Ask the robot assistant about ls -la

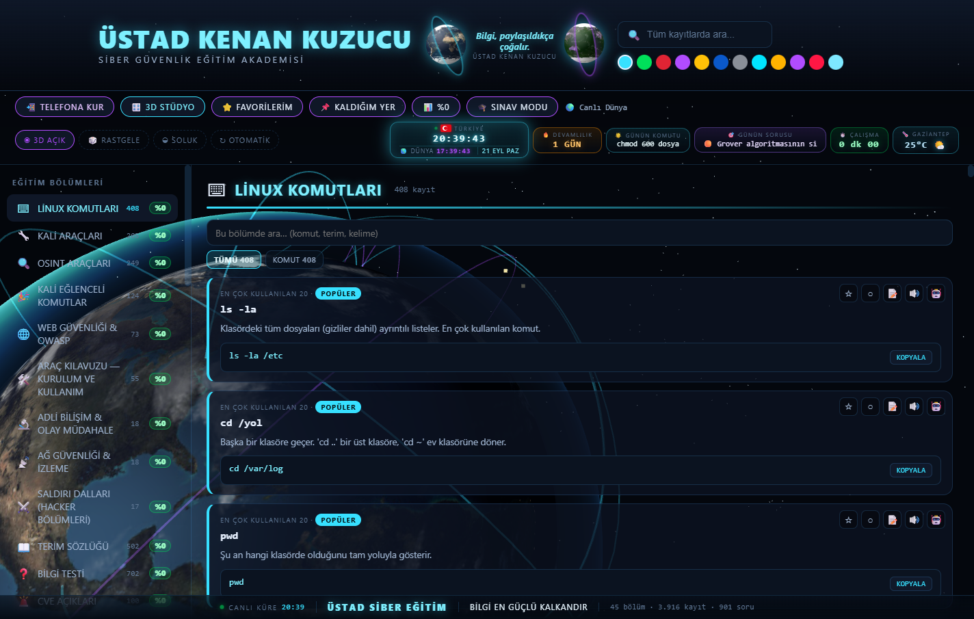(936, 293)
